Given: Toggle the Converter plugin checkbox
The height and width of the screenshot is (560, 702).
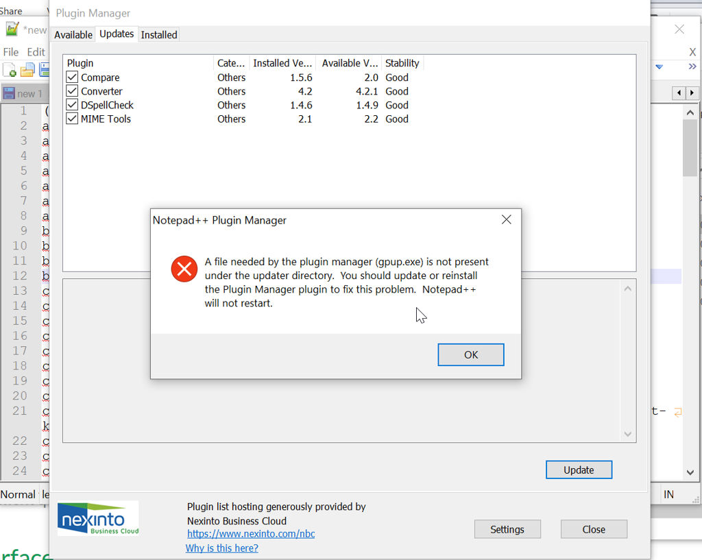Looking at the screenshot, I should [x=72, y=91].
